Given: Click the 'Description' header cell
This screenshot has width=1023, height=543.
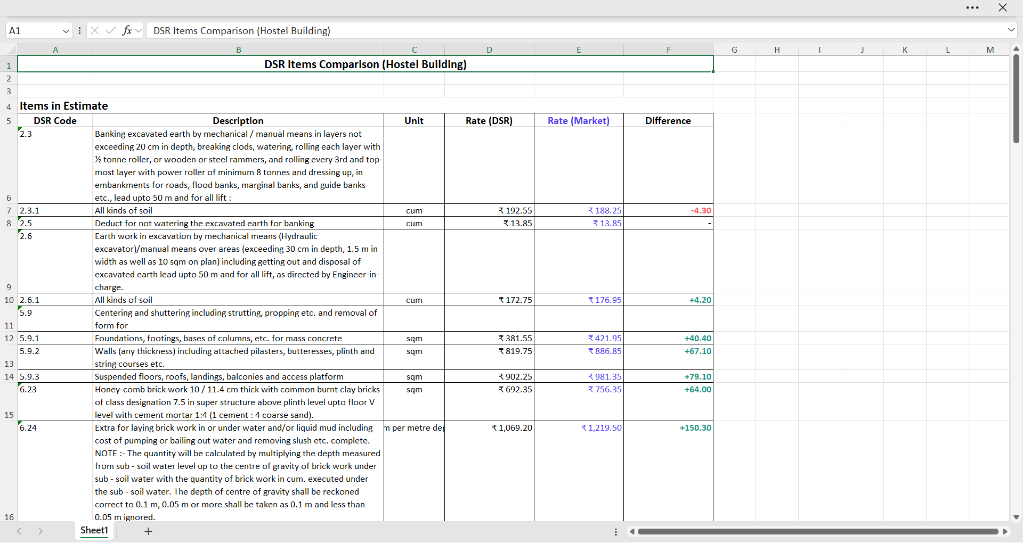Looking at the screenshot, I should (238, 120).
